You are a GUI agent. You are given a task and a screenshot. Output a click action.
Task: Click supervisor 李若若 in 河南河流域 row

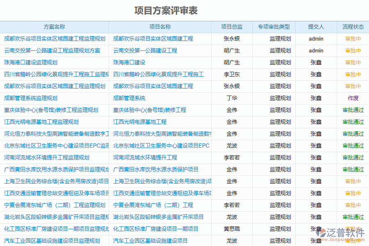232,157
